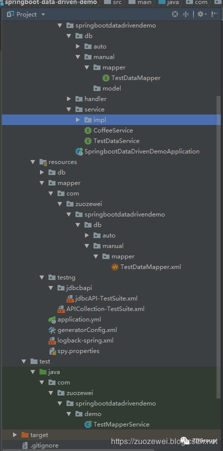
Task: Open SpringbootDataDrivenDemoApplication
Action: (x=142, y=151)
